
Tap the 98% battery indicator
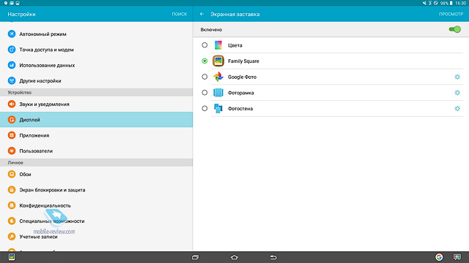pos(446,3)
